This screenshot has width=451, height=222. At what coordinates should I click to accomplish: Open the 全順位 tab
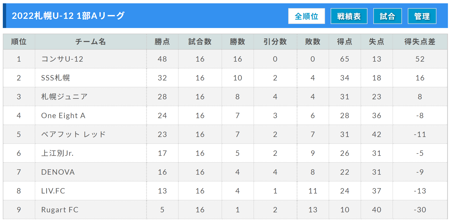click(306, 16)
